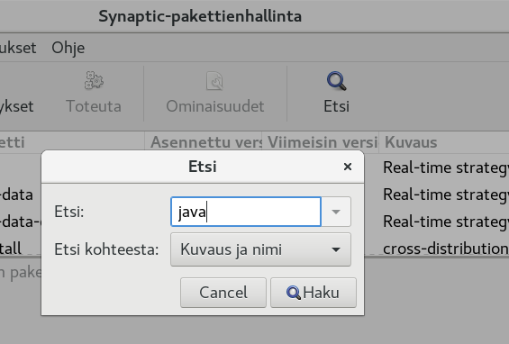
Task: Expand the search history arrow beside java
Action: tap(336, 212)
